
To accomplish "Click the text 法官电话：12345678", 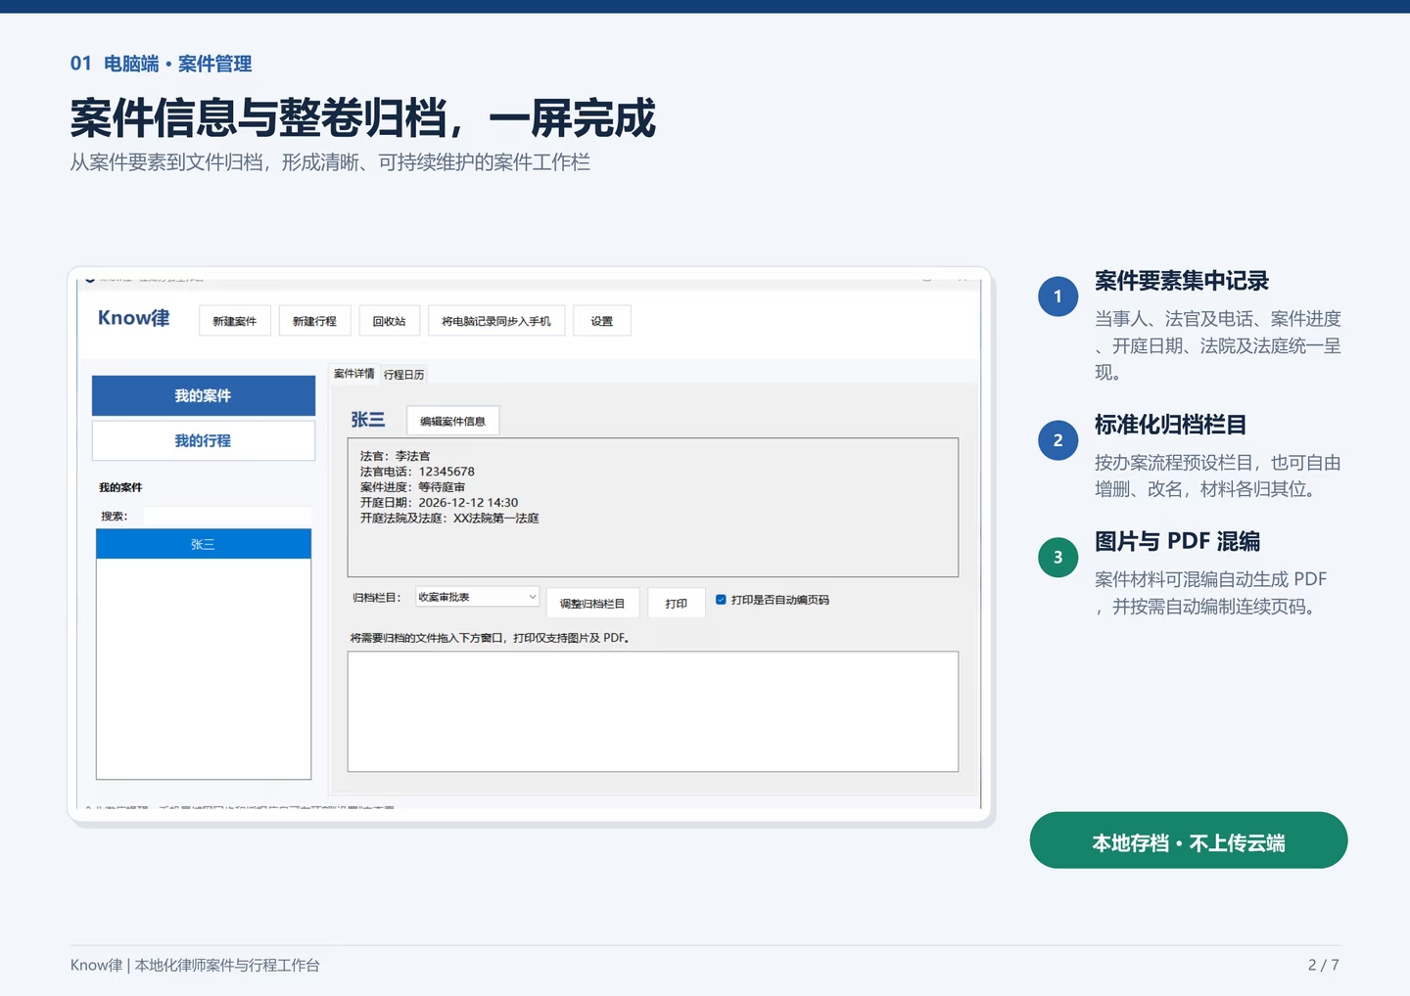I will [417, 472].
